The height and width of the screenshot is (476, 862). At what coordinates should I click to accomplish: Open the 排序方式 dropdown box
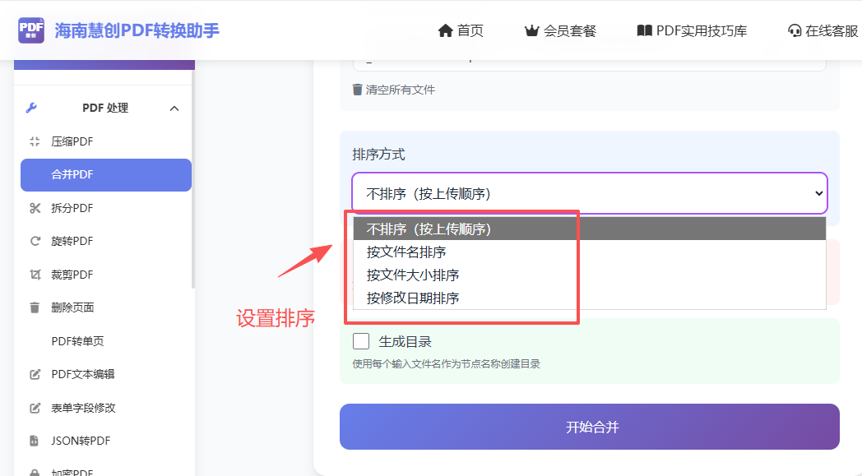(x=590, y=193)
